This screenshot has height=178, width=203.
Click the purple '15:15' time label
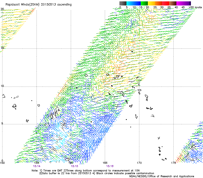point(74,166)
